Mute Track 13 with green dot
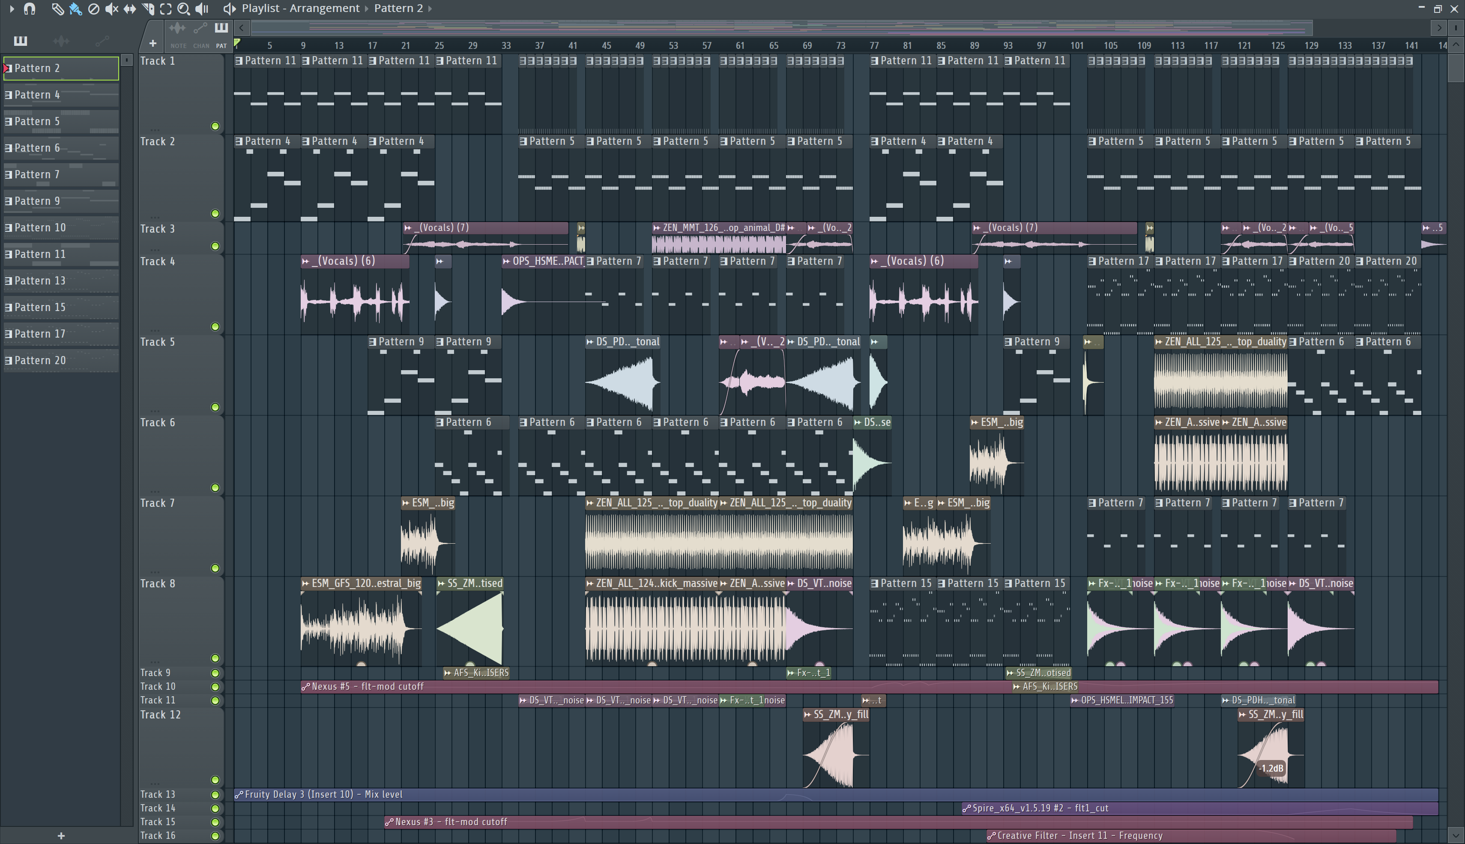Viewport: 1465px width, 844px height. tap(215, 795)
